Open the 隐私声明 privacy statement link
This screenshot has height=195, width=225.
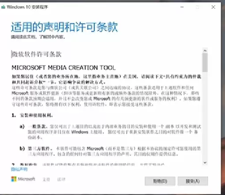coord(19,169)
